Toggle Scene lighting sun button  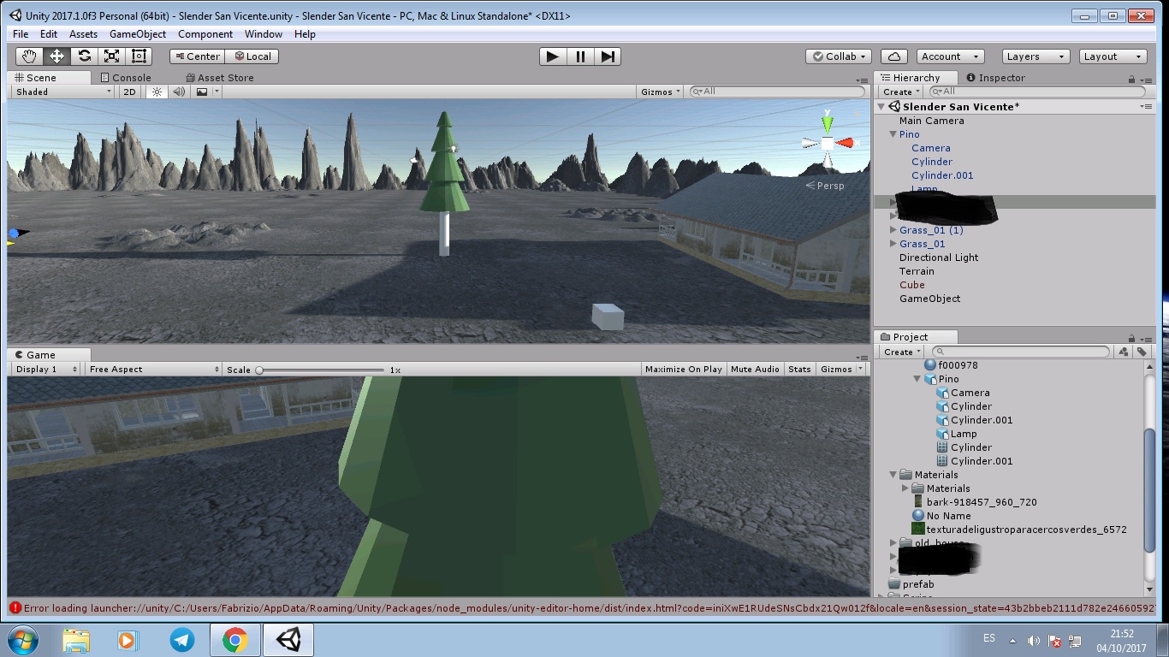point(157,92)
